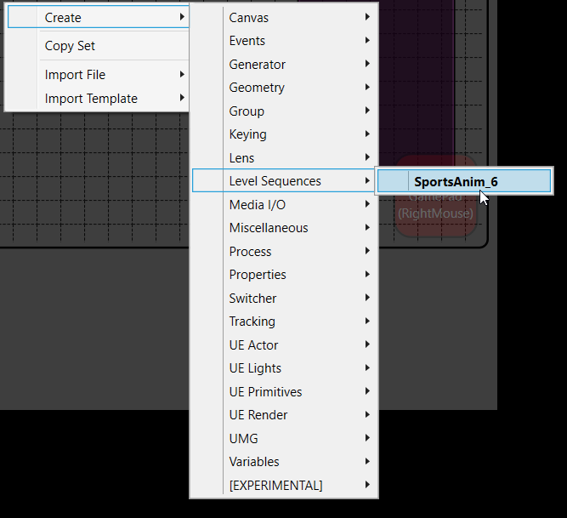Open the Geometry category
The image size is (567, 518).
[257, 88]
